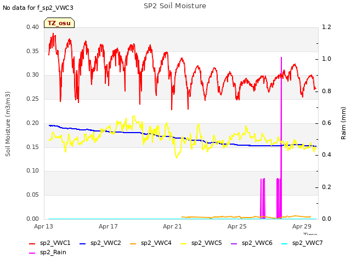Click the 1.2 right axis value

pos(326,27)
